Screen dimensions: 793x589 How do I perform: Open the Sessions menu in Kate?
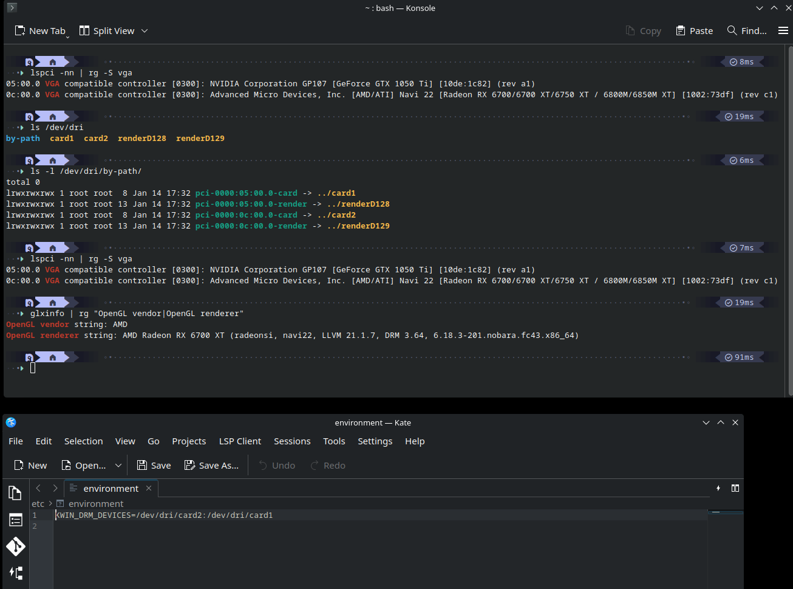[292, 441]
